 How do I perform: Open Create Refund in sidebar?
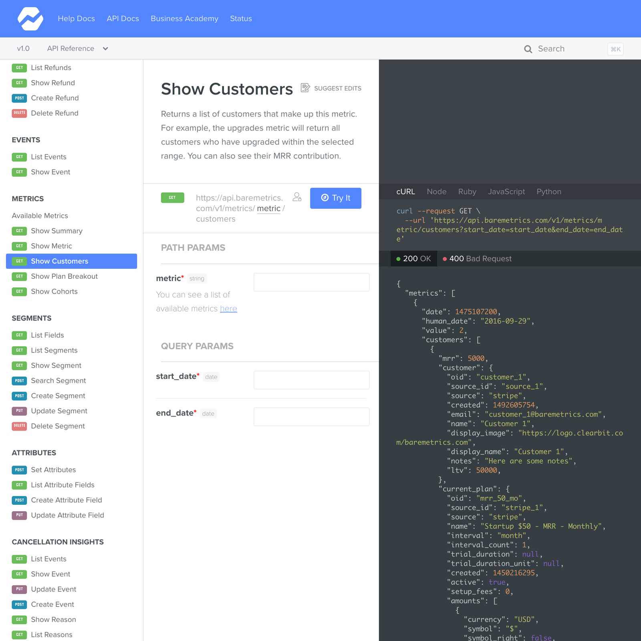click(55, 98)
